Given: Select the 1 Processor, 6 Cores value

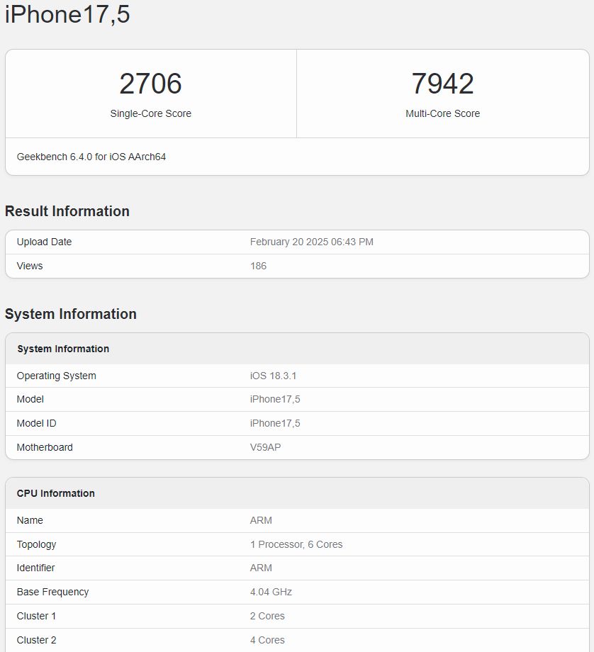Looking at the screenshot, I should pyautogui.click(x=296, y=545).
